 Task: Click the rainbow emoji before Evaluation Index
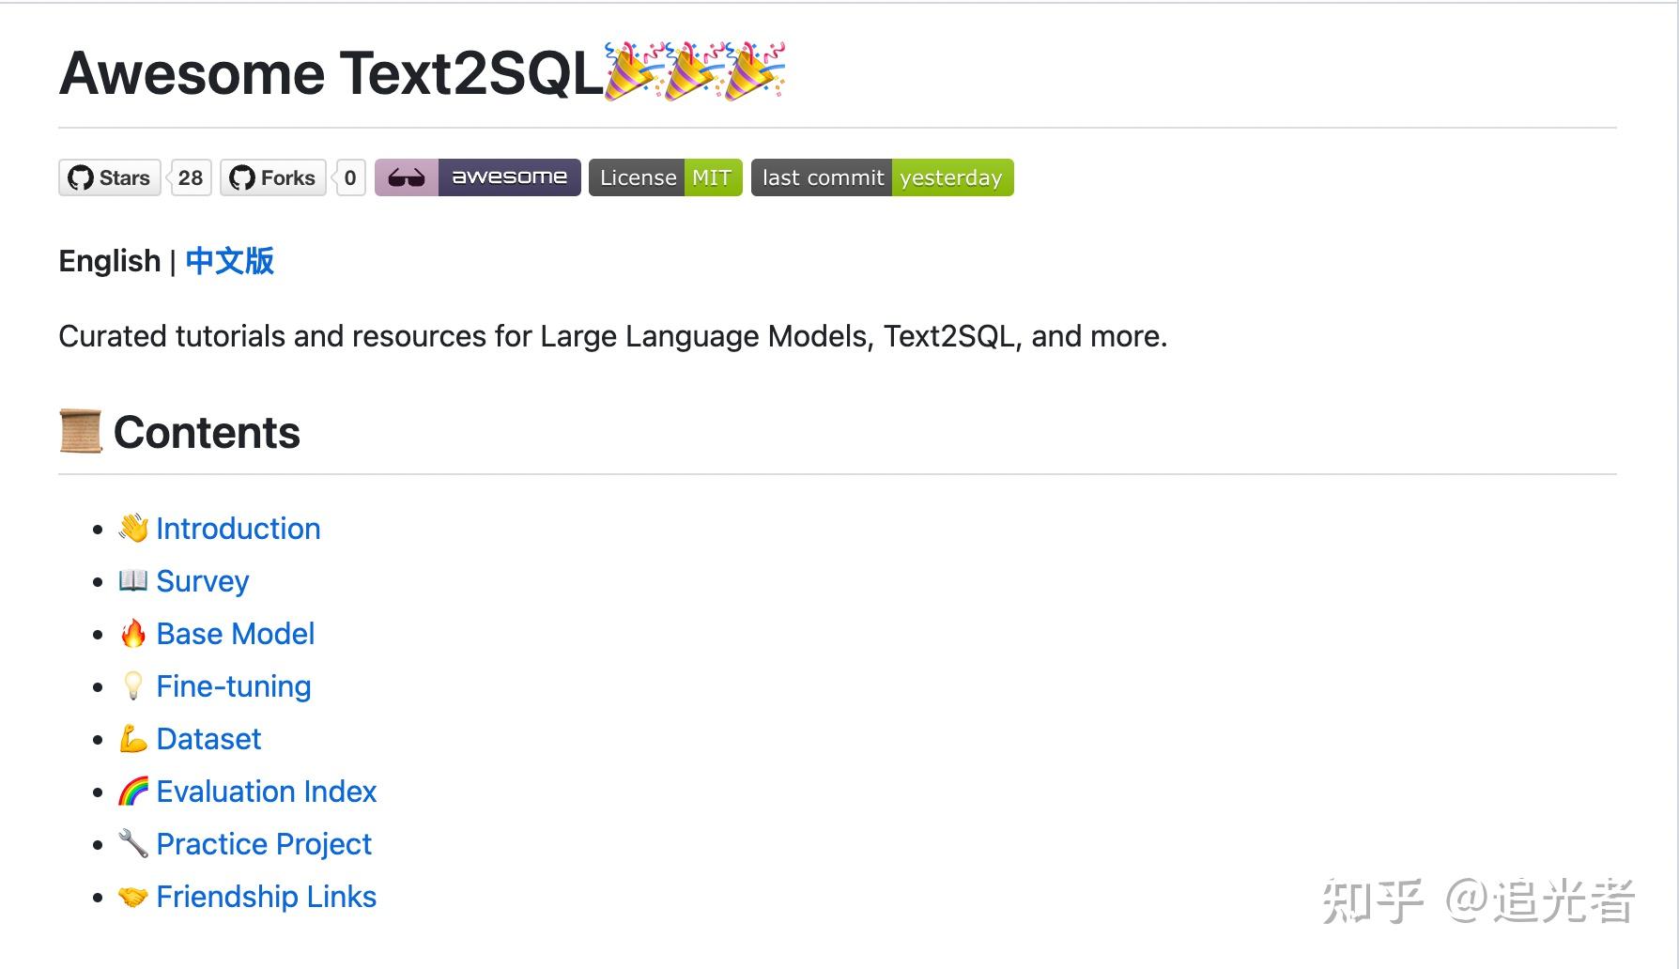coord(134,791)
